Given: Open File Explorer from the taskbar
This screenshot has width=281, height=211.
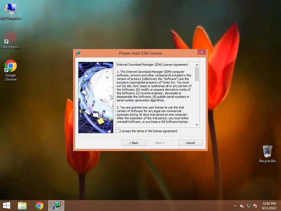Looking at the screenshot, I should click(x=22, y=206).
